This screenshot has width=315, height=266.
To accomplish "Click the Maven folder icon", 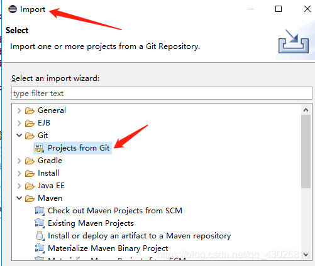I will (30, 198).
